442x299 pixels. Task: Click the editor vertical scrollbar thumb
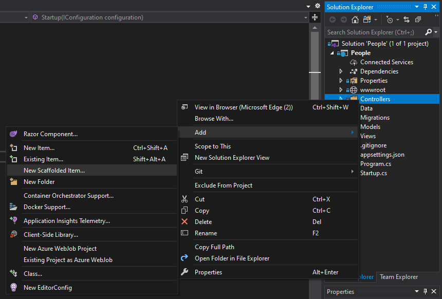(x=315, y=65)
